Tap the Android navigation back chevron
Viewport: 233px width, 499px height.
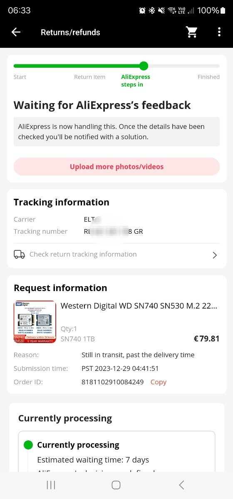click(181, 485)
